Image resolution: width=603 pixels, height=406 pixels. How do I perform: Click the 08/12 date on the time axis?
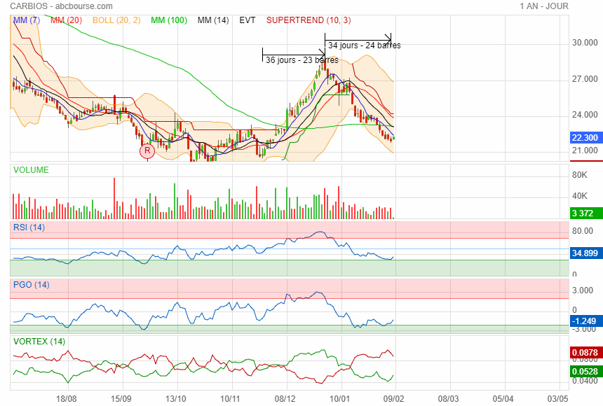[285, 399]
